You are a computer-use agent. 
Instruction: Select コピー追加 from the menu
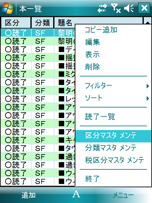coord(101,30)
